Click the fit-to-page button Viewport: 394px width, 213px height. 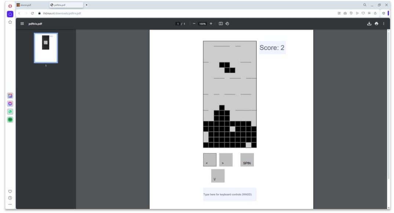click(220, 23)
